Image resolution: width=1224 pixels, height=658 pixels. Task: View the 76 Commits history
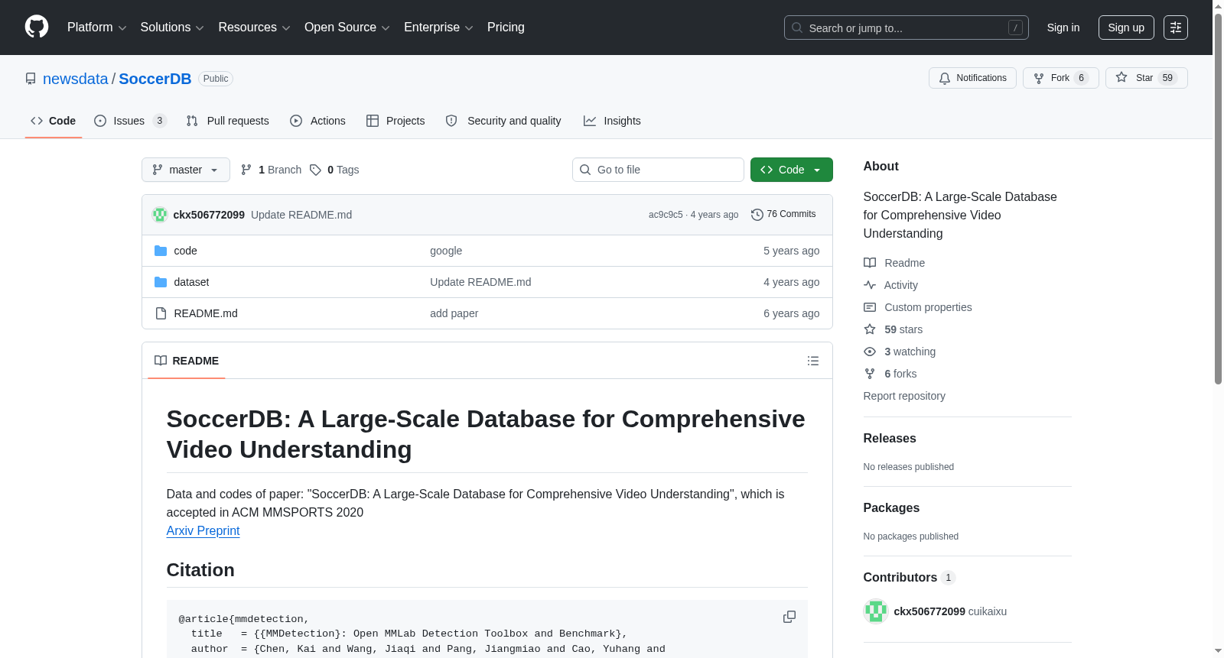pos(784,215)
